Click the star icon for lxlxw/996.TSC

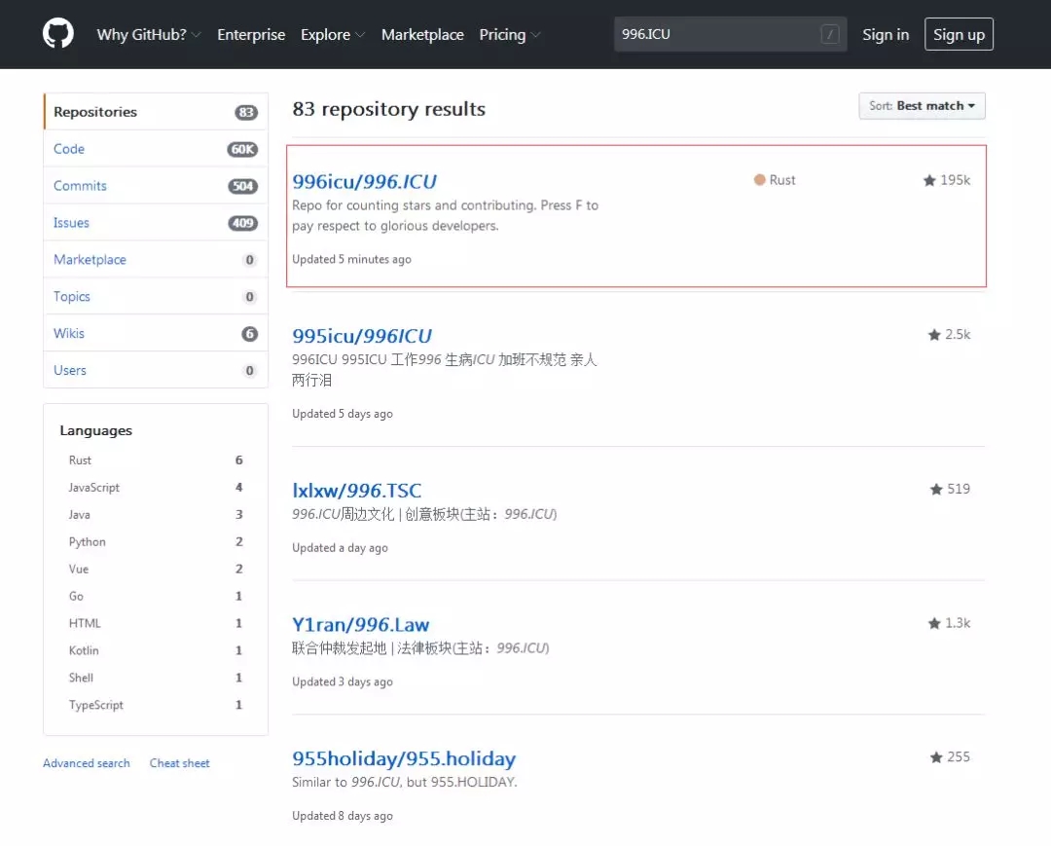click(x=935, y=489)
